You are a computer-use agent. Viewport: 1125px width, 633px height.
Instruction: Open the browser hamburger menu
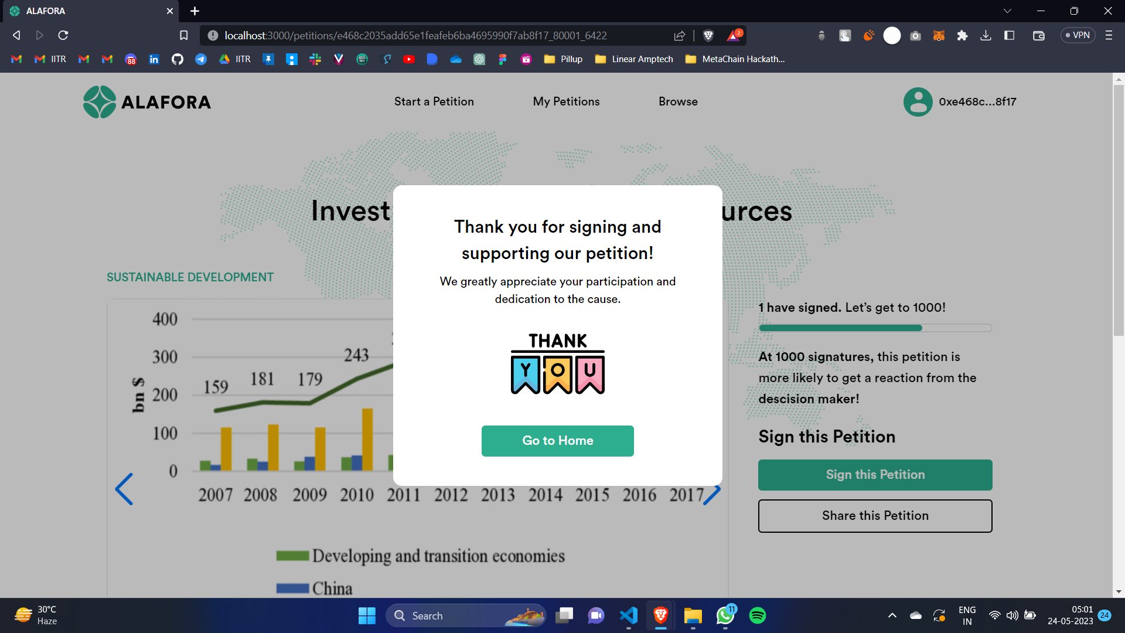[1109, 36]
